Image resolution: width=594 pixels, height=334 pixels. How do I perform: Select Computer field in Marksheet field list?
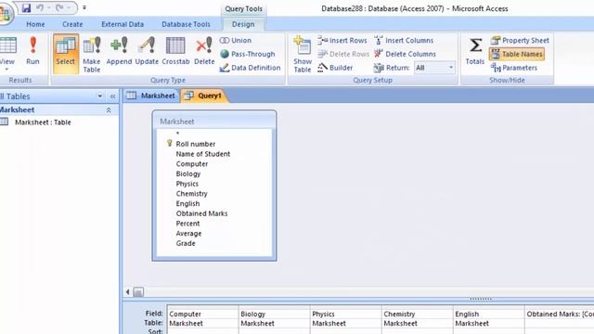(192, 164)
